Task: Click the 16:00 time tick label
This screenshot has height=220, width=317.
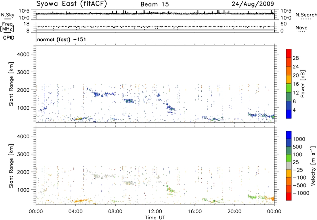Action: tap(195, 212)
